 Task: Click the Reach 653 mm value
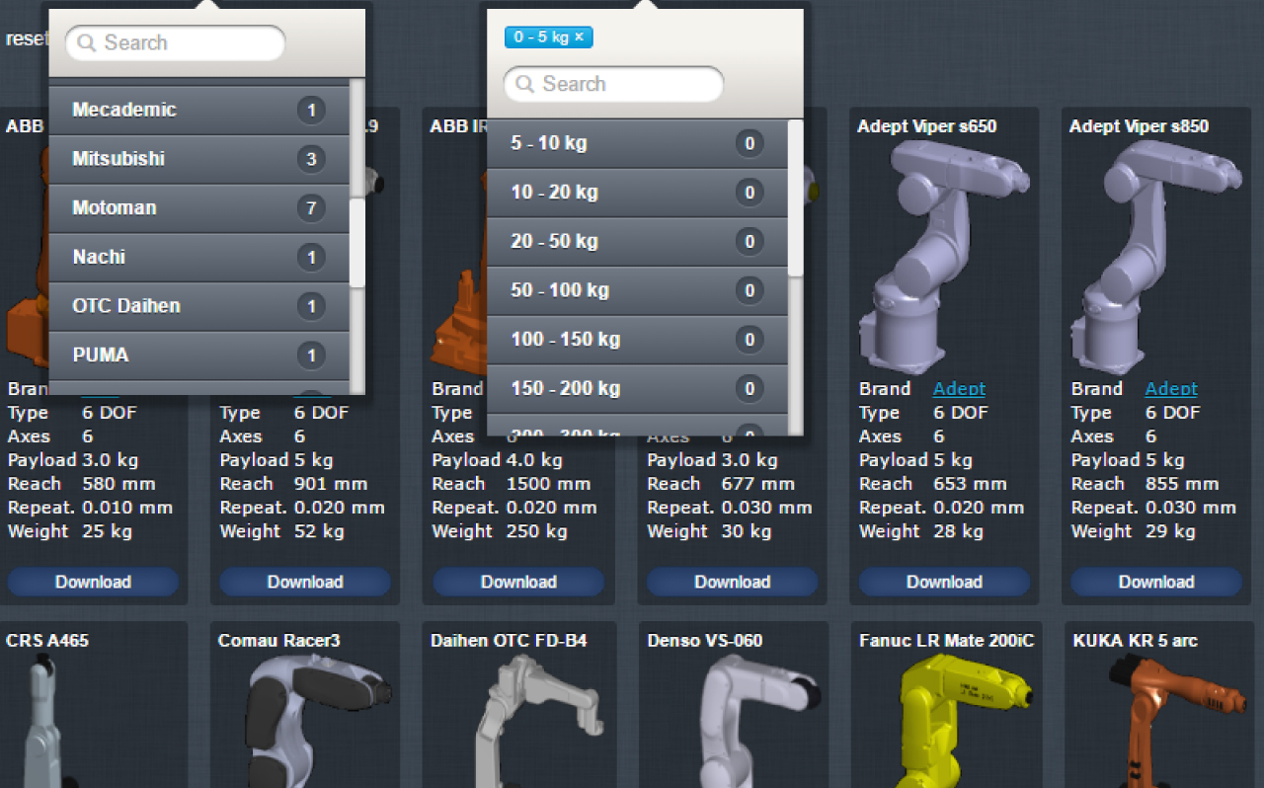click(x=970, y=484)
